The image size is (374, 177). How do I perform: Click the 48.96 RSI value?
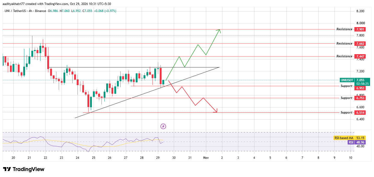360,142
